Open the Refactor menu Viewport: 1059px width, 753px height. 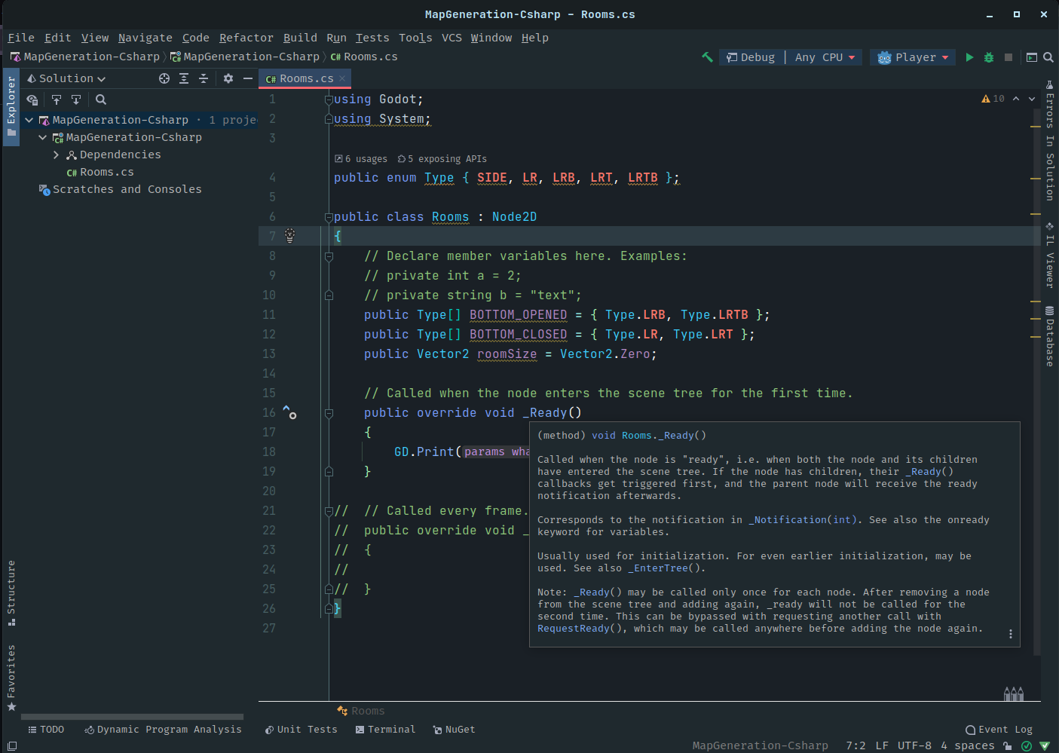246,38
